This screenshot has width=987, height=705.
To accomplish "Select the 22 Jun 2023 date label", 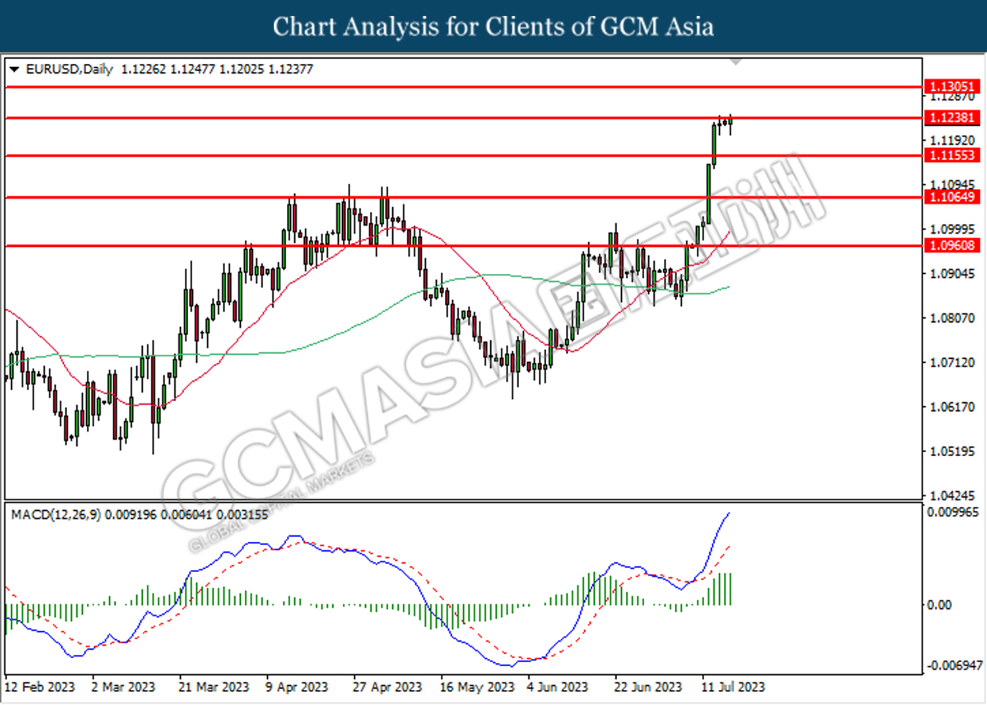I will [648, 687].
